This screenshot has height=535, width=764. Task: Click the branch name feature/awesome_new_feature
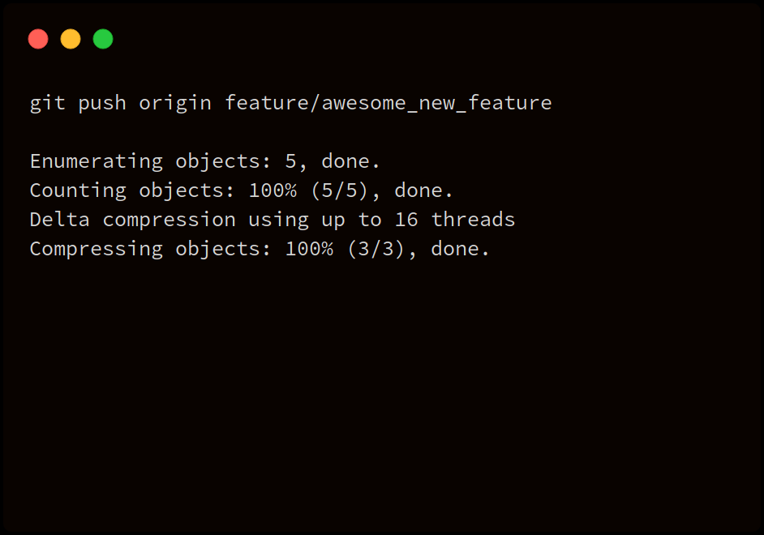(x=388, y=104)
